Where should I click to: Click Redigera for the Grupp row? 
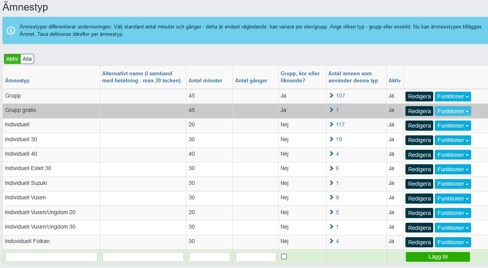(419, 96)
